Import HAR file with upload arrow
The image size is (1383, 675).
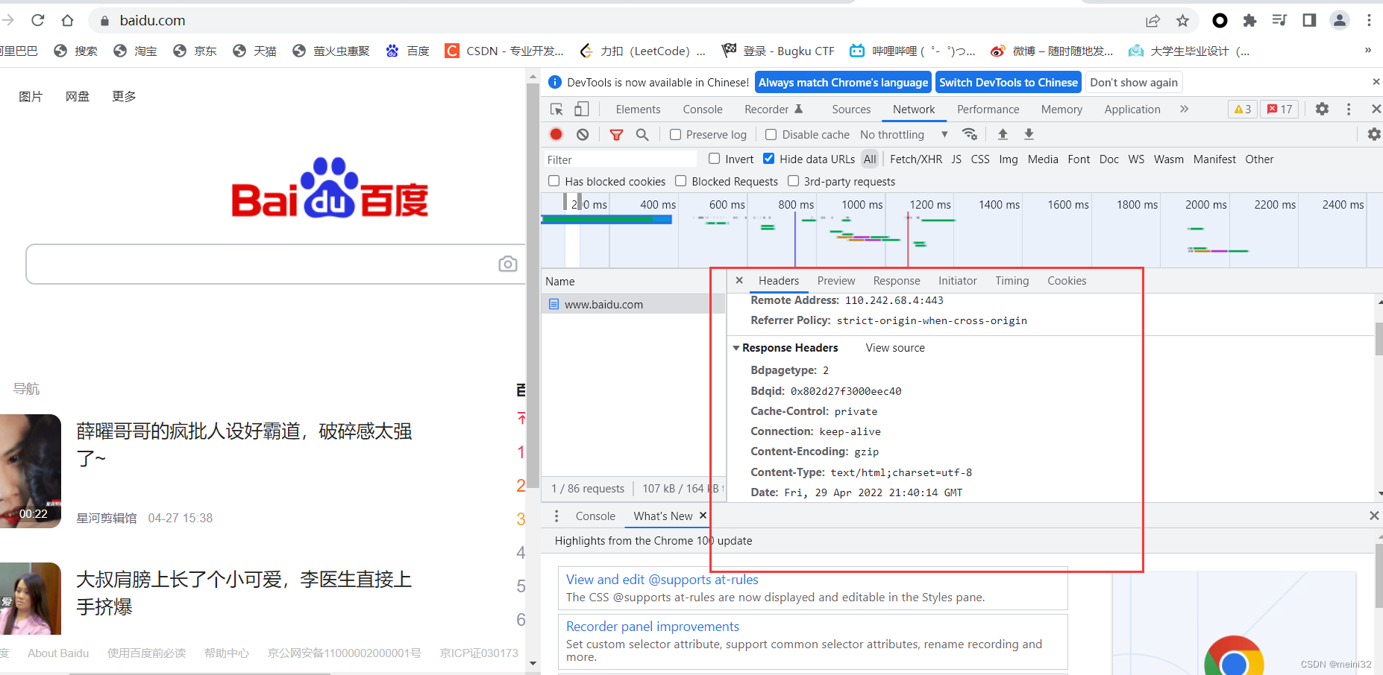pos(1003,134)
